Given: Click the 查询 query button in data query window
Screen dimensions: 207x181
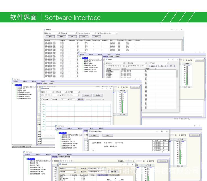Looking at the screenshot, I should point(50,37).
